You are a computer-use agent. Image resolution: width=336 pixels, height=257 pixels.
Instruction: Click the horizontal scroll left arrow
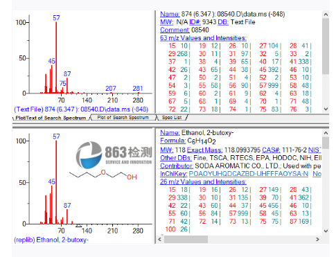click(159, 239)
